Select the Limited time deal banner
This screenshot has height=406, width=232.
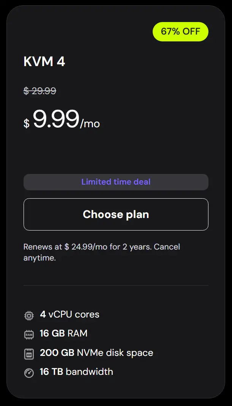pos(116,182)
